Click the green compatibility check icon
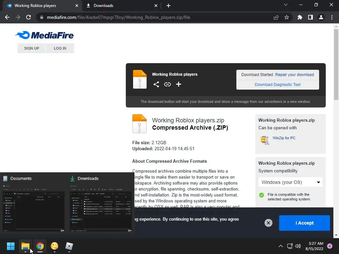This screenshot has width=339, height=254. point(262,195)
